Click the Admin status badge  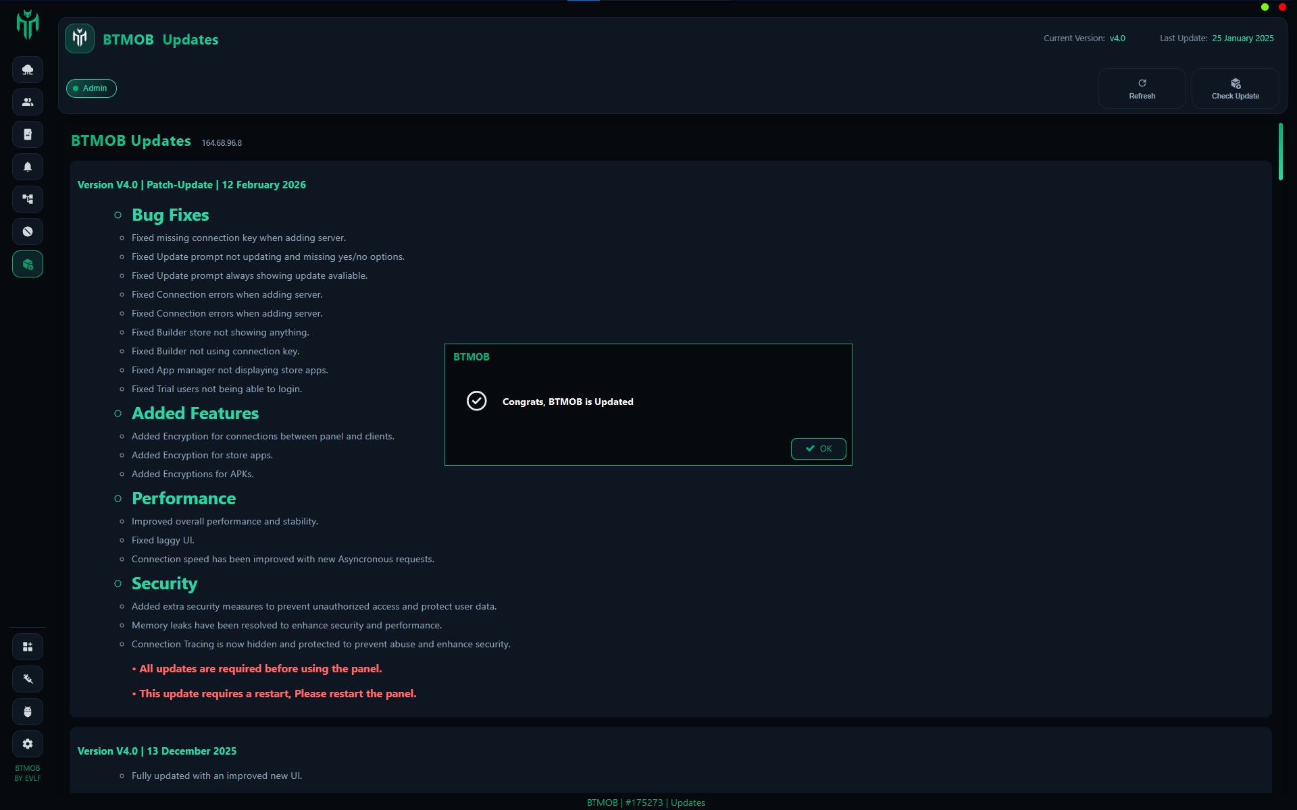91,88
